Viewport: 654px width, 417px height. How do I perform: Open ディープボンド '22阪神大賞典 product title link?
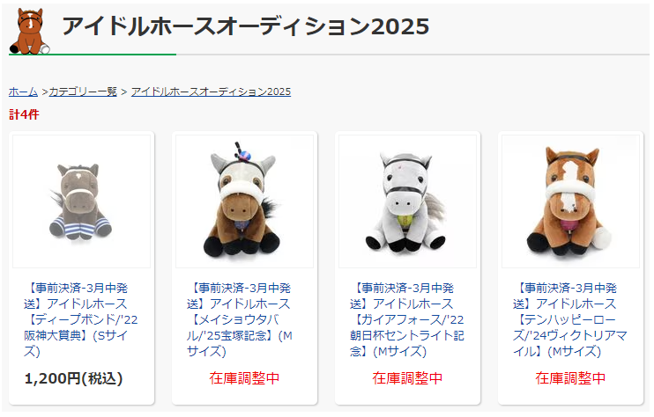tap(81, 319)
